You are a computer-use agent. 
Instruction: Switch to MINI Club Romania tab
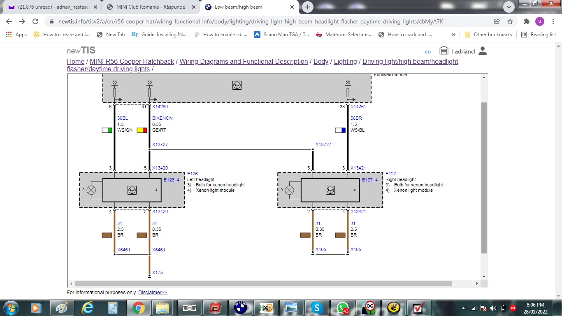[x=150, y=7]
